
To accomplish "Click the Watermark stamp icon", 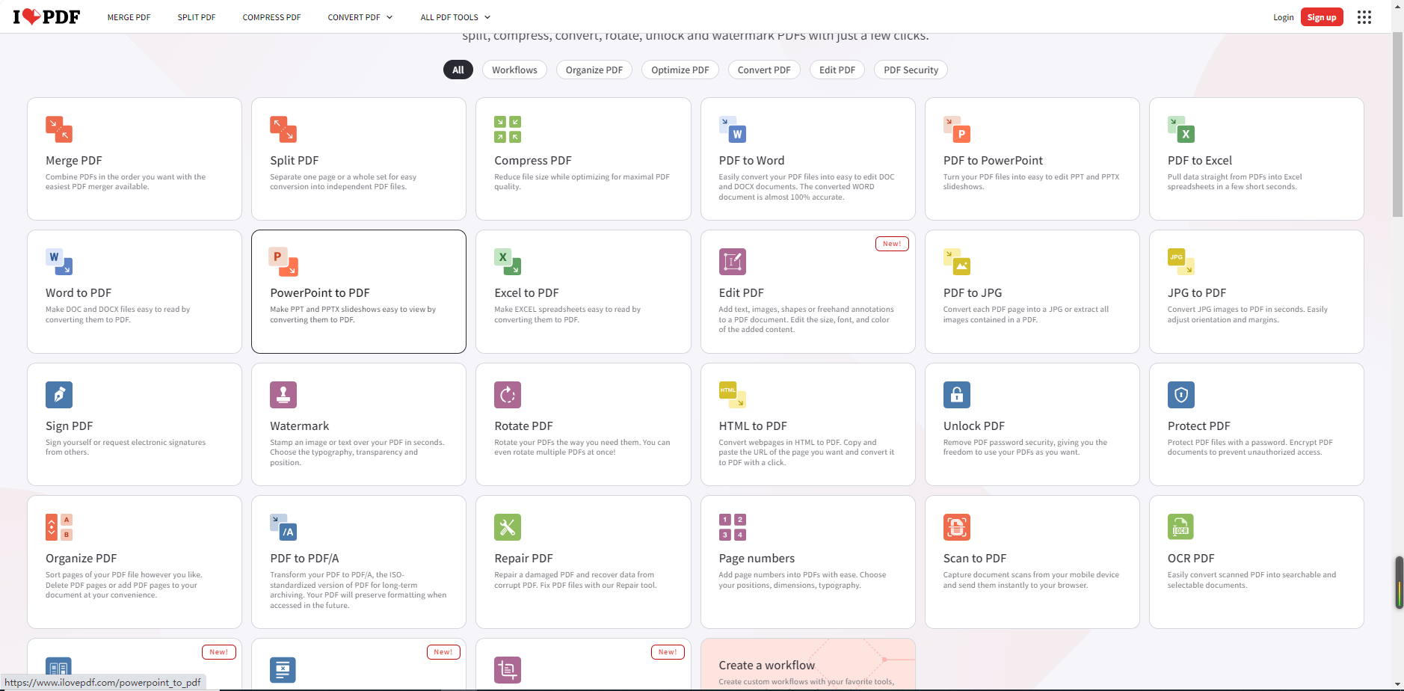I will (x=283, y=395).
